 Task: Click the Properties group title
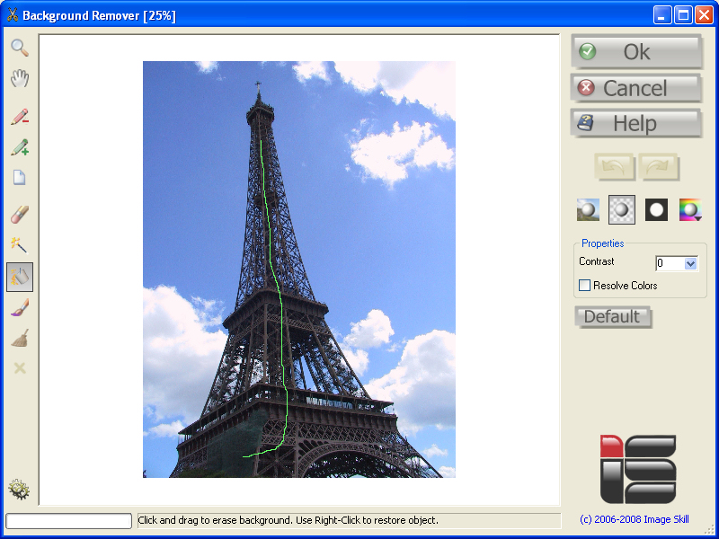602,243
